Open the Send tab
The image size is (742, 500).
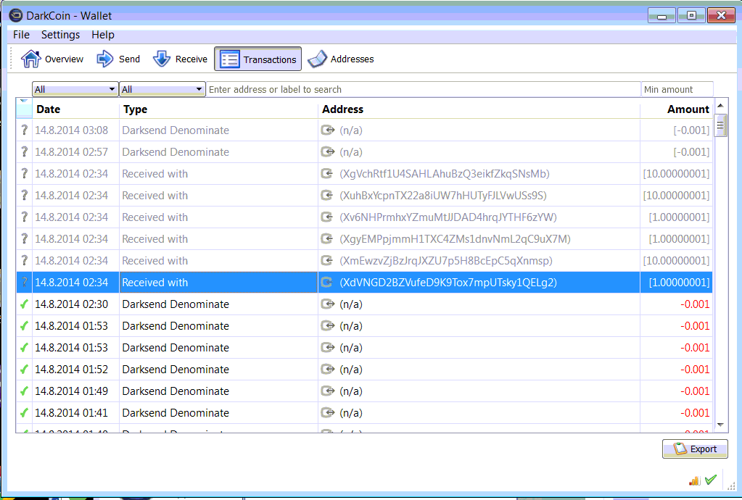pos(118,59)
